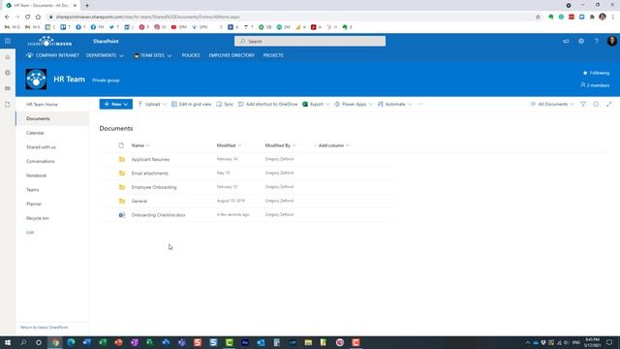Click the Applicant Resumes folder icon
Screen dimensions: 620x349
click(122, 159)
